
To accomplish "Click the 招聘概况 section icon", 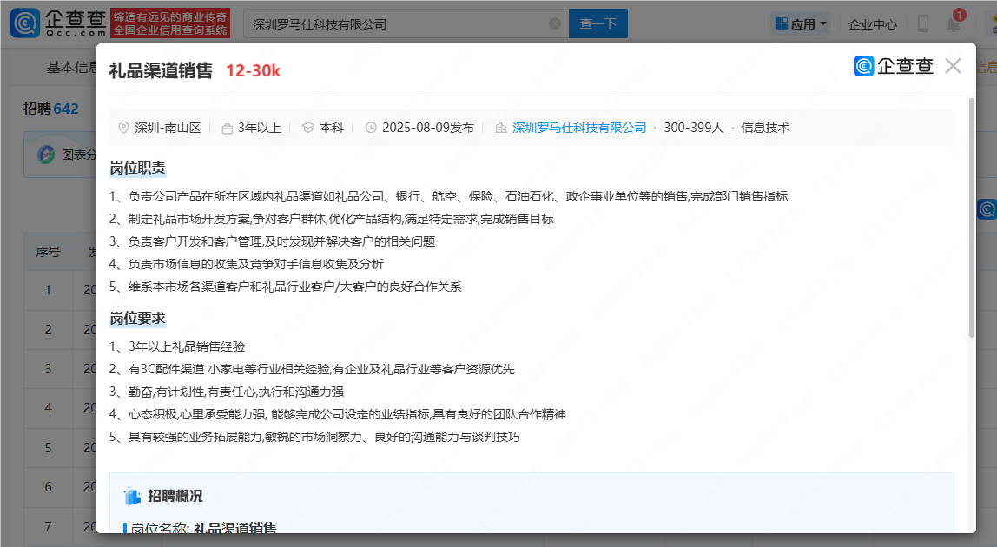I will pos(132,496).
